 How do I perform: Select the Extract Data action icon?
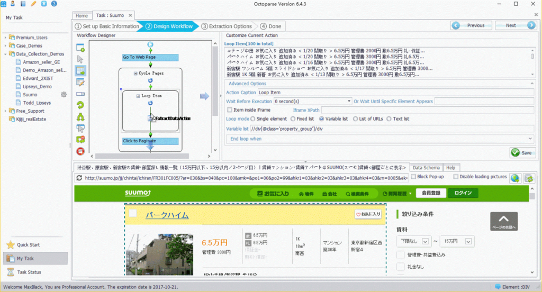[80, 71]
